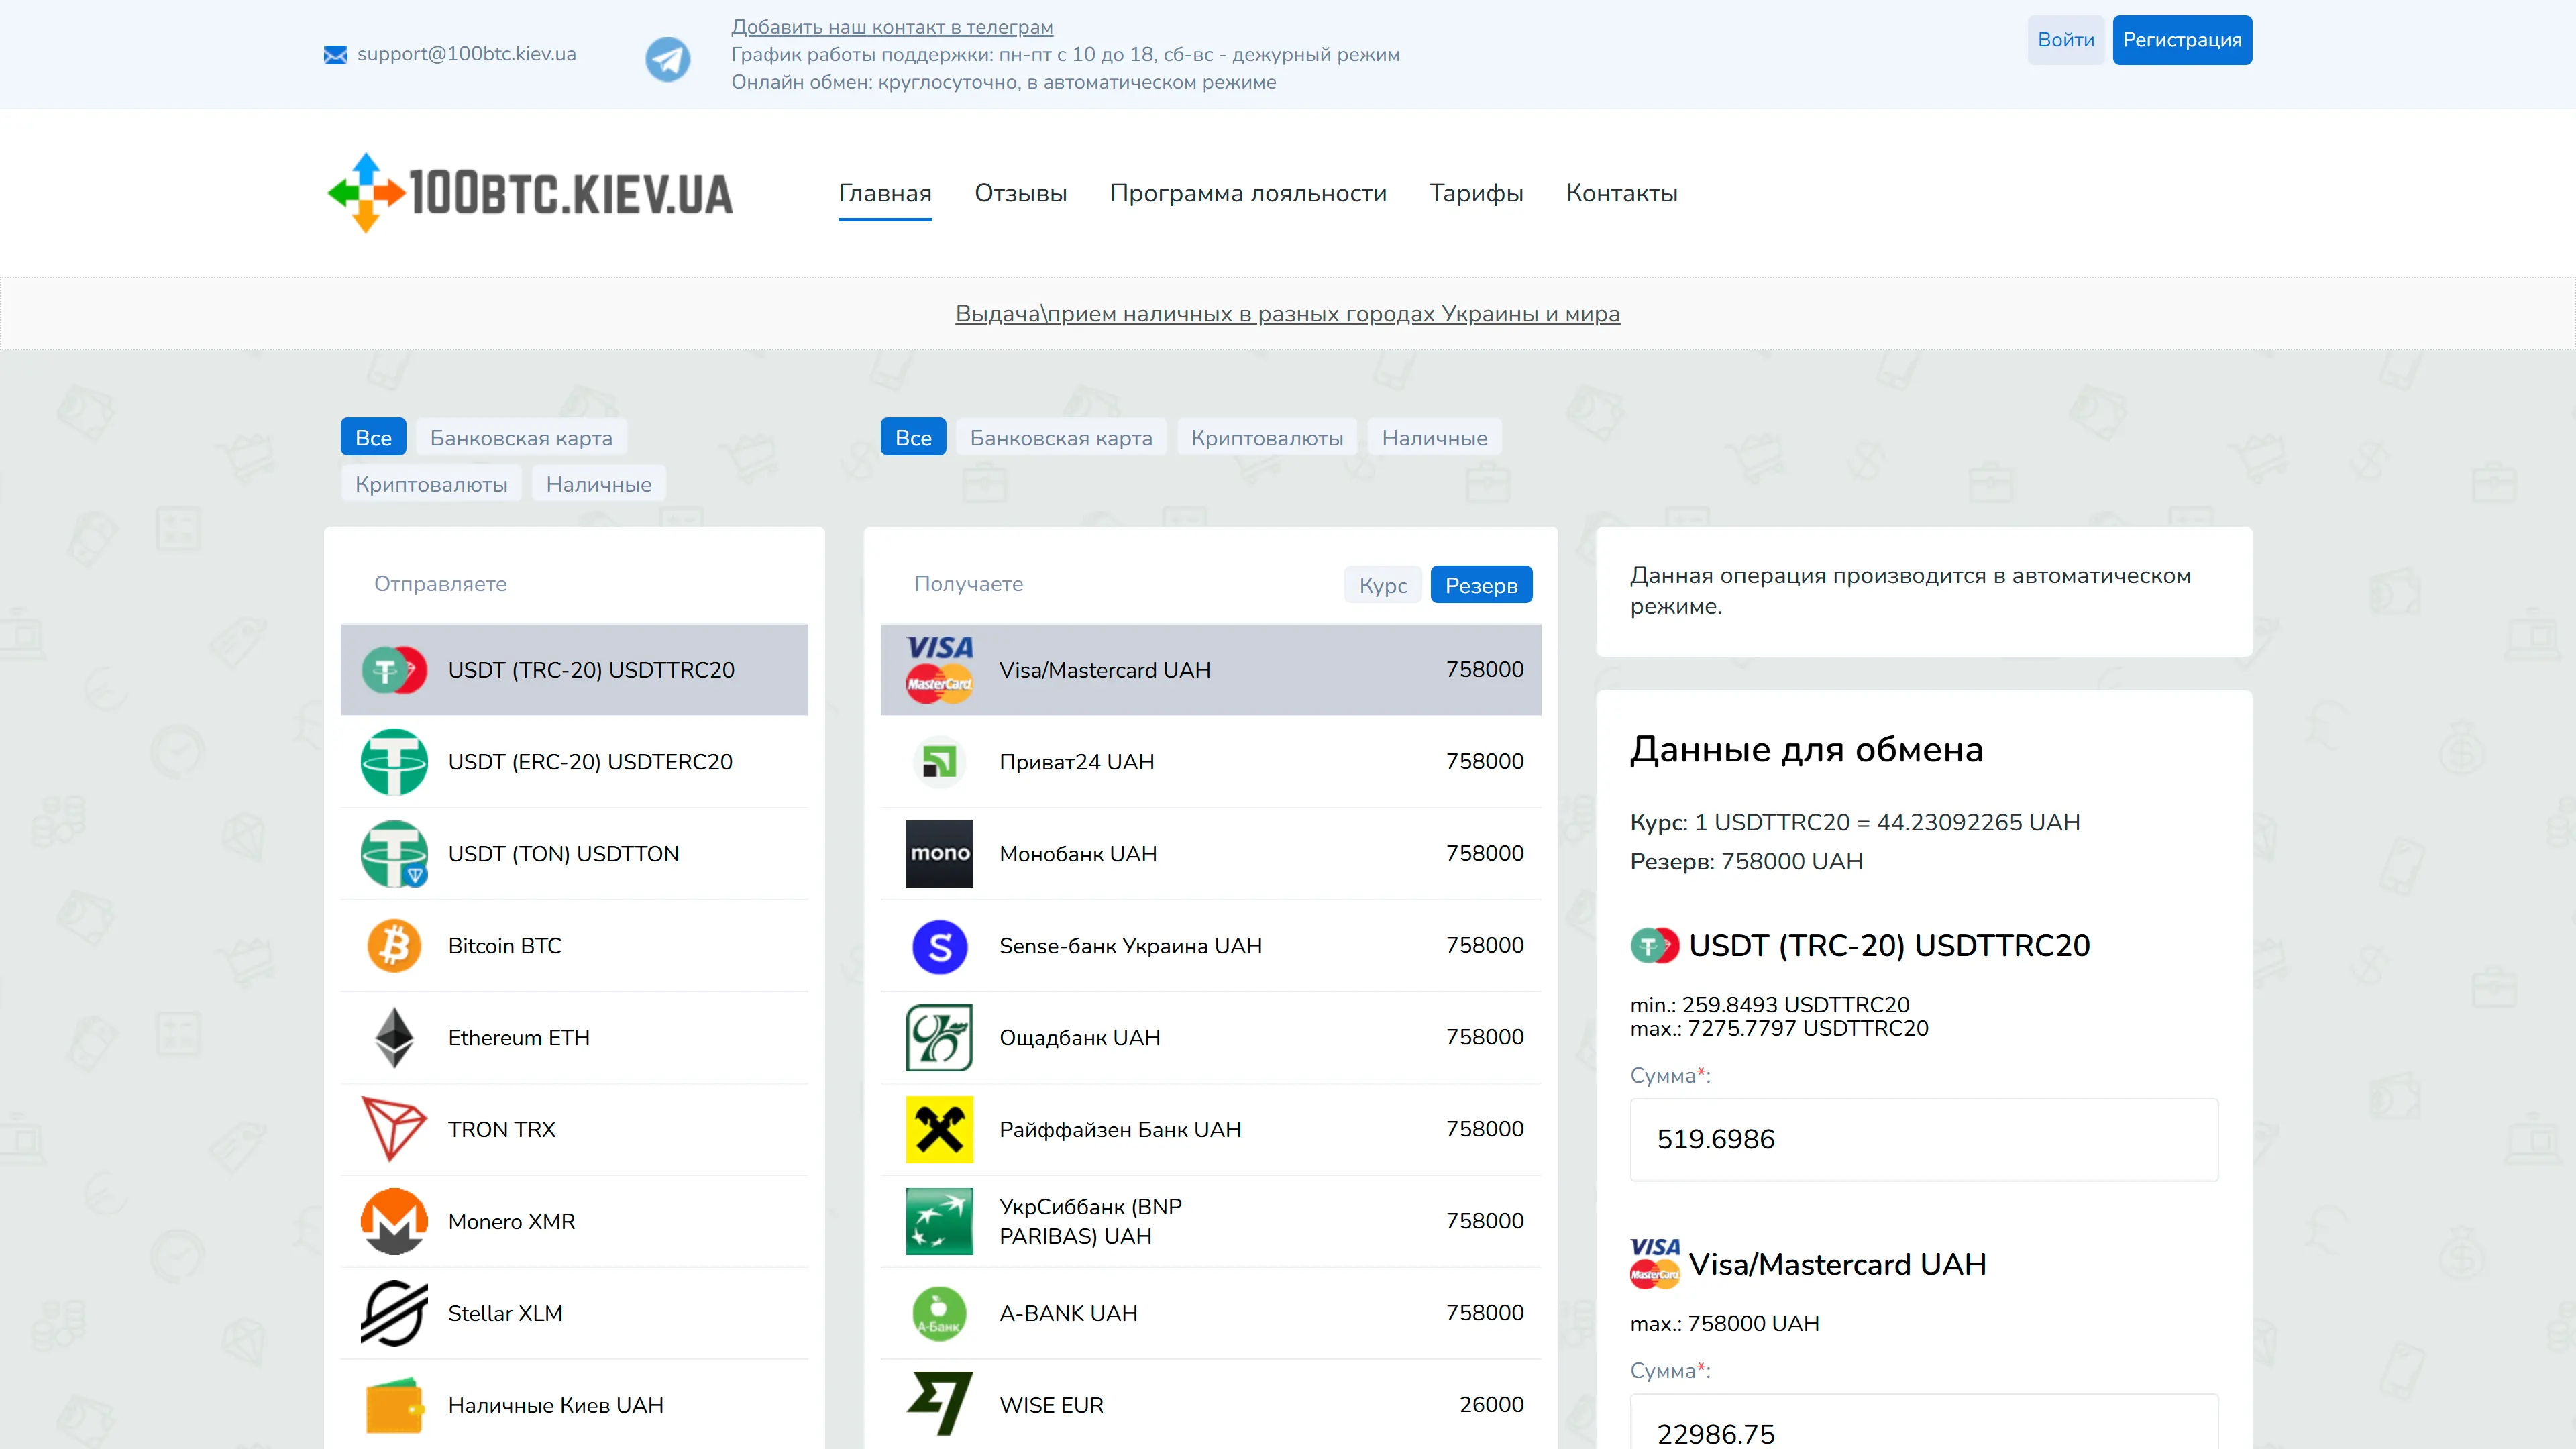Viewport: 2576px width, 1449px height.
Task: Select the mono bank logo icon
Action: tap(939, 854)
